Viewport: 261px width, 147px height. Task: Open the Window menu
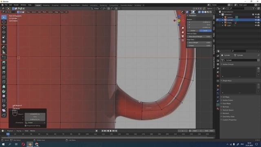[23, 5]
